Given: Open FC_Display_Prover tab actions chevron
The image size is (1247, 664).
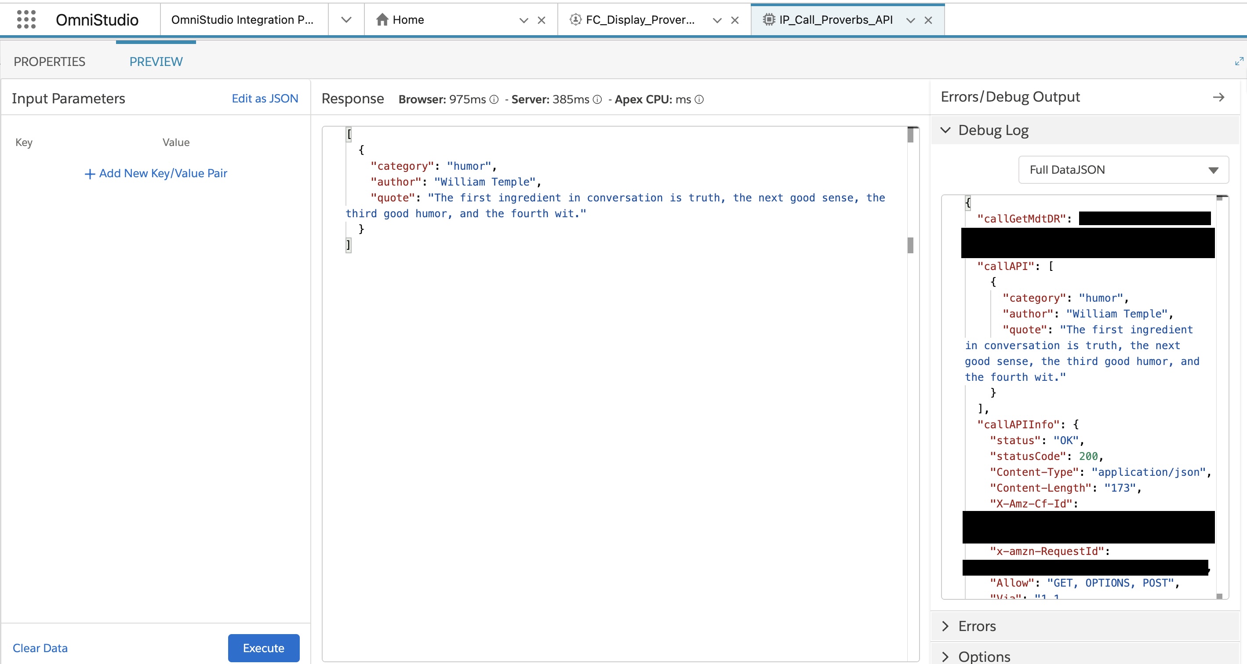Looking at the screenshot, I should [717, 20].
